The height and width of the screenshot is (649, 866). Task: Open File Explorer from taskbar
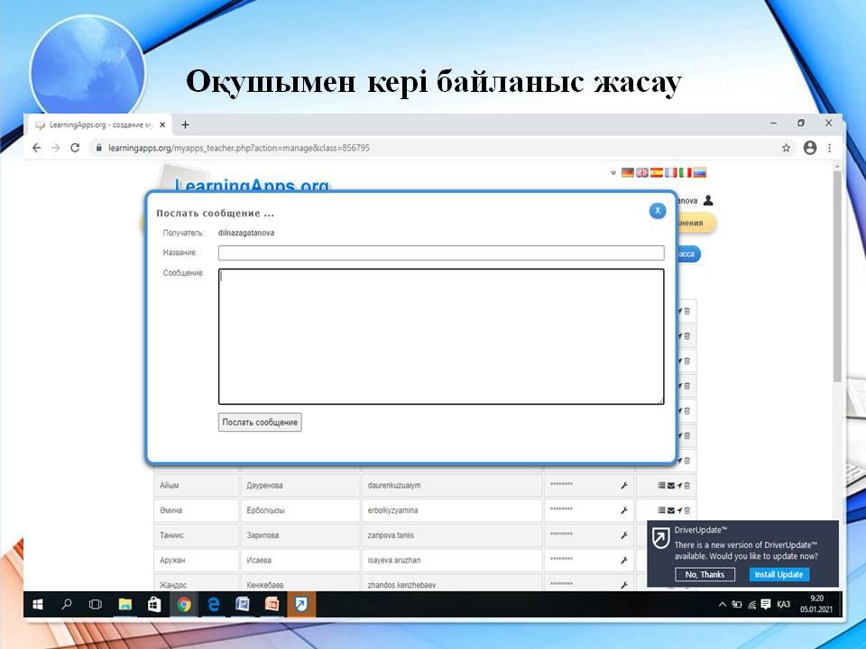[125, 605]
